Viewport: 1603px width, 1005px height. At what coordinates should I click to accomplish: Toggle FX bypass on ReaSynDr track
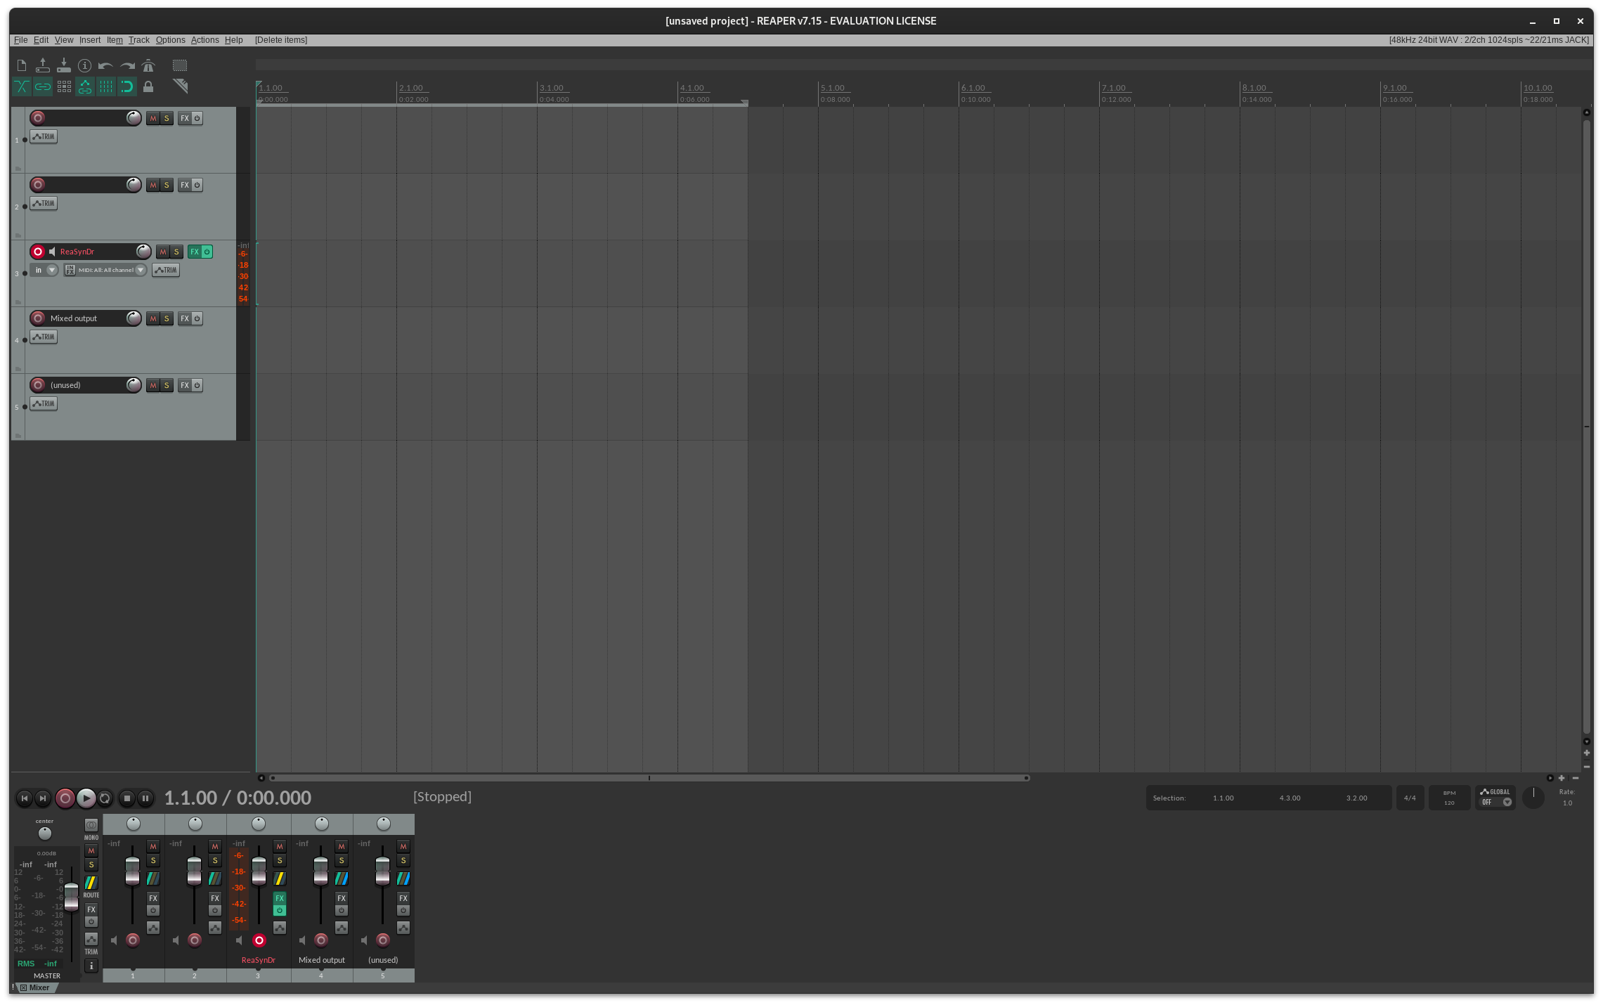tap(207, 252)
